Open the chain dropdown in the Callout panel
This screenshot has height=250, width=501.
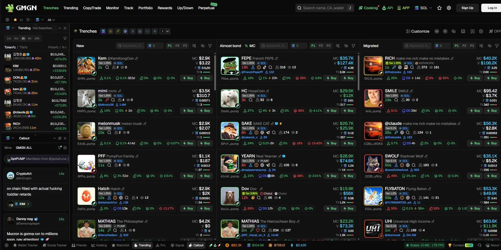(10, 138)
